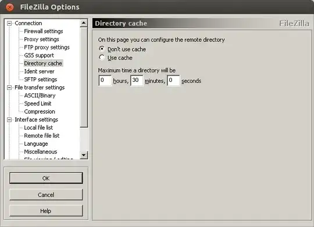Image resolution: width=314 pixels, height=227 pixels.
Task: Confirm settings with the OK button
Action: click(46, 178)
